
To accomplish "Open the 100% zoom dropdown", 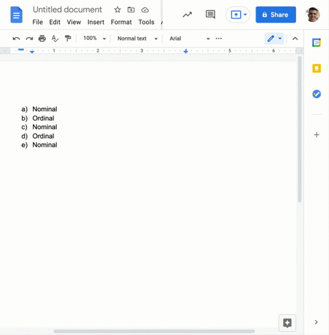I will point(95,38).
